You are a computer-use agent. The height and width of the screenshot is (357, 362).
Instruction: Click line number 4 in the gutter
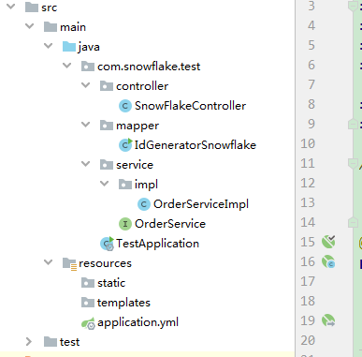311,25
